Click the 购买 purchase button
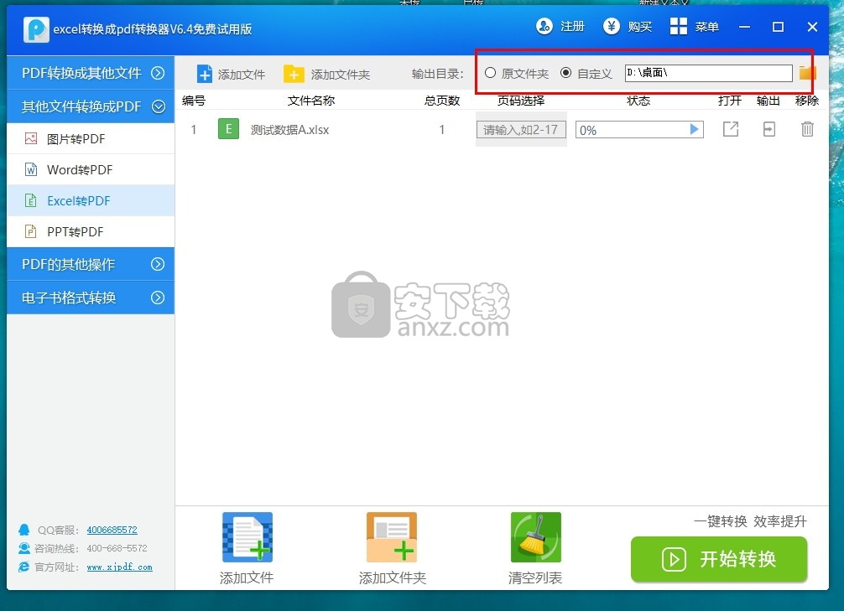This screenshot has height=611, width=844. tap(628, 26)
